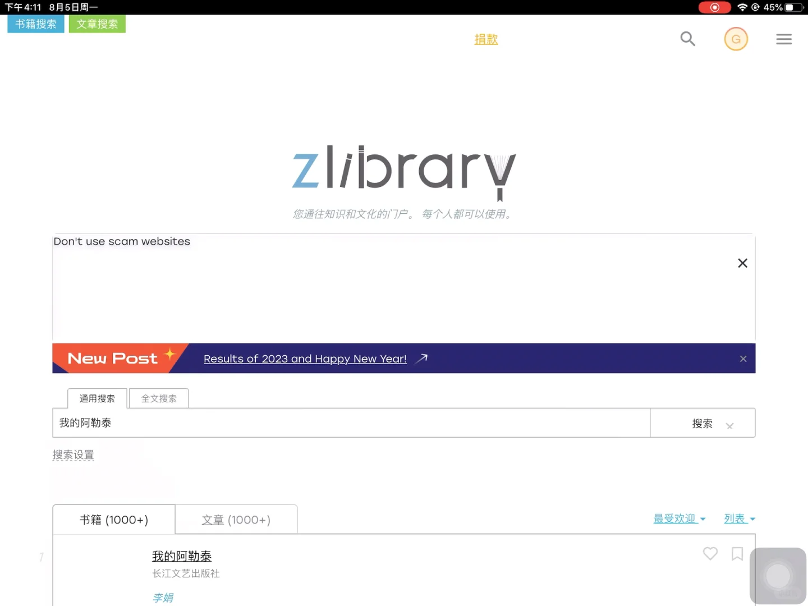
Task: Open publisher 长江文艺出版社
Action: 186,573
